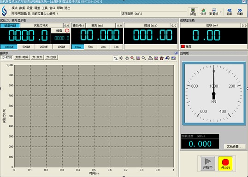Screen dimensions: 248x177
Task: Go to next record with 后翻
Action: (240, 12)
